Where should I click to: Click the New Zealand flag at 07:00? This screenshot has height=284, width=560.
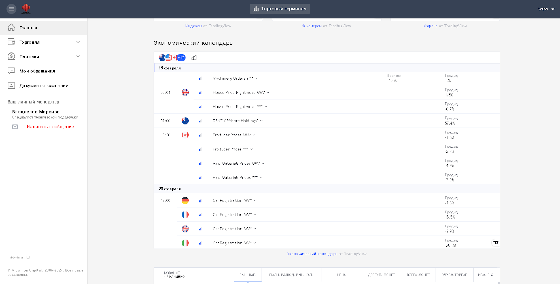[185, 121]
